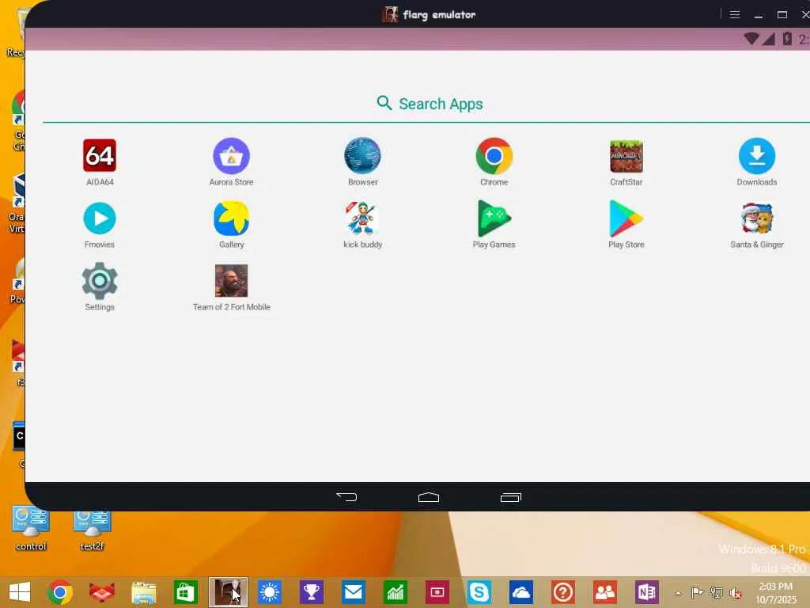810x608 pixels.
Task: Tap the Android recent apps button
Action: [511, 497]
